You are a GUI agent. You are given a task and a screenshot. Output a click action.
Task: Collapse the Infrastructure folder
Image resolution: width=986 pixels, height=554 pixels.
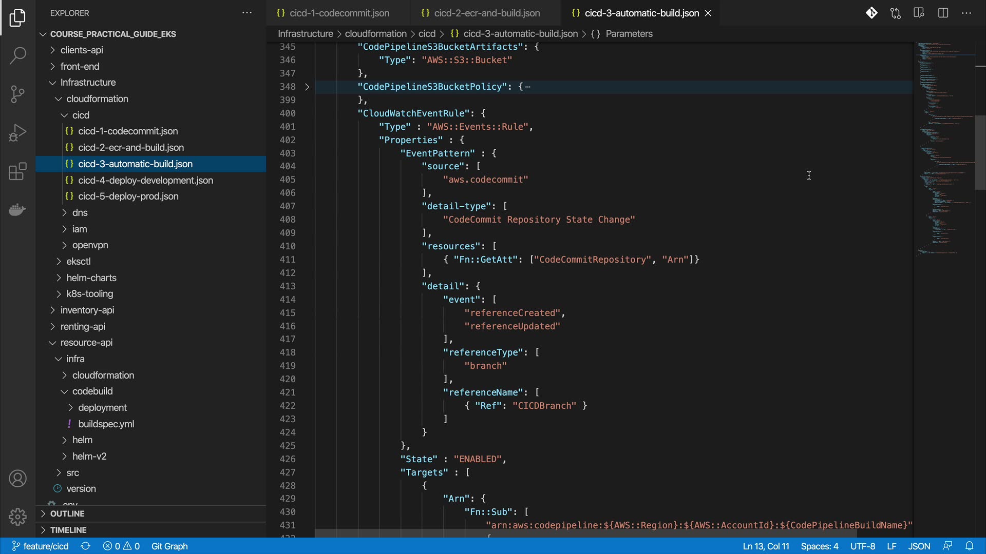pos(88,83)
